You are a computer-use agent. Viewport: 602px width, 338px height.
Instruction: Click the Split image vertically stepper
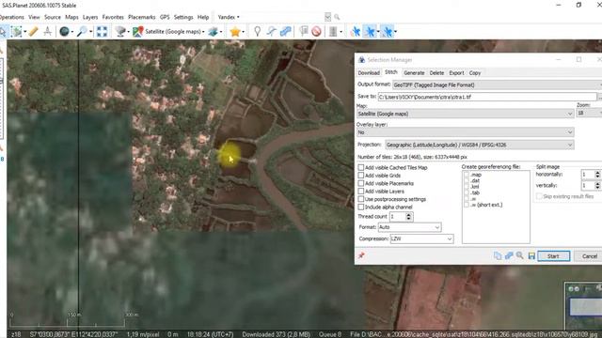[x=597, y=186]
